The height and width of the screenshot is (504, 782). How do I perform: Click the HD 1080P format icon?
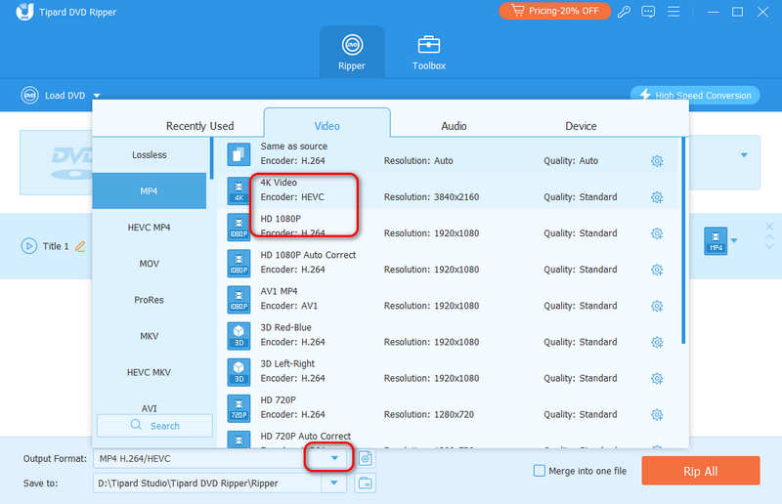[x=239, y=227]
